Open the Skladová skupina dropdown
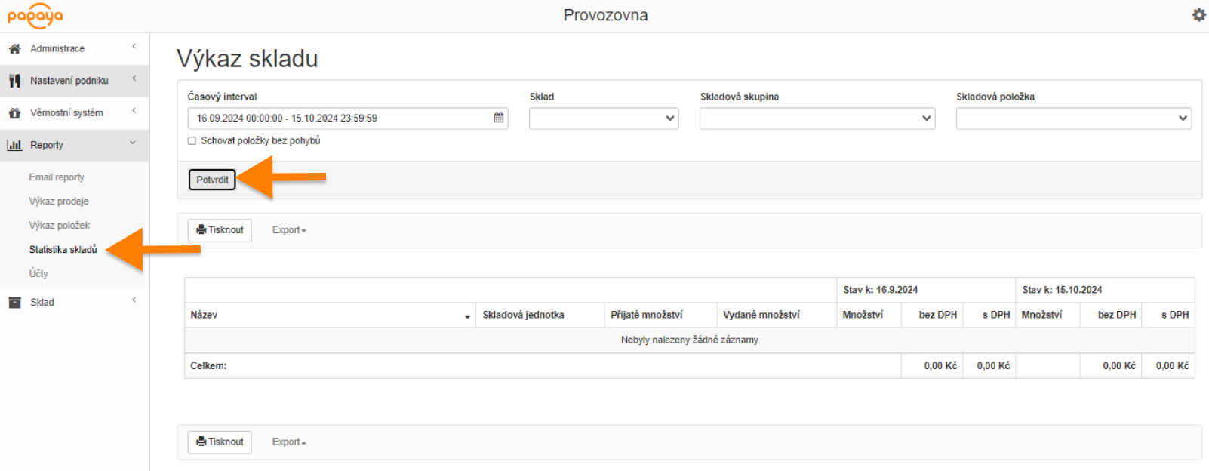This screenshot has width=1209, height=471. coord(817,119)
